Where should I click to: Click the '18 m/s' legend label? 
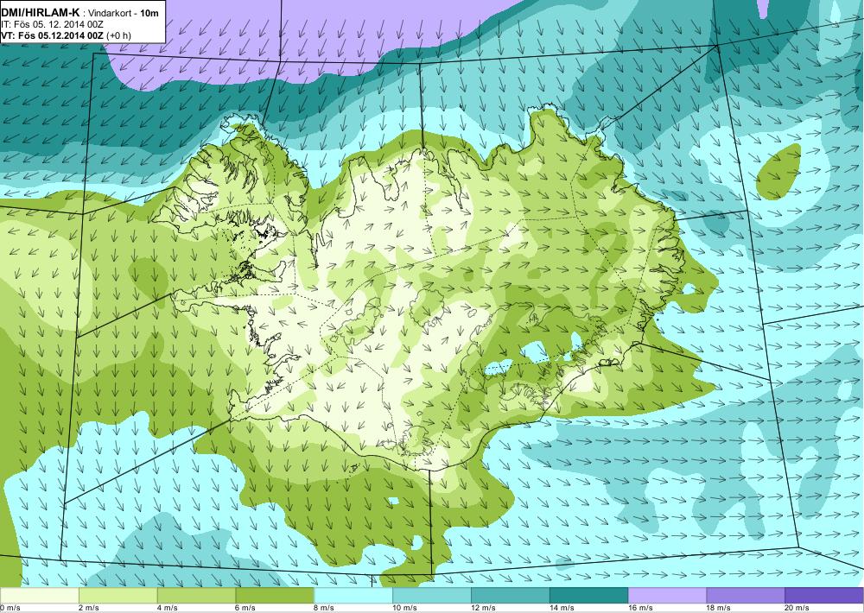click(720, 608)
